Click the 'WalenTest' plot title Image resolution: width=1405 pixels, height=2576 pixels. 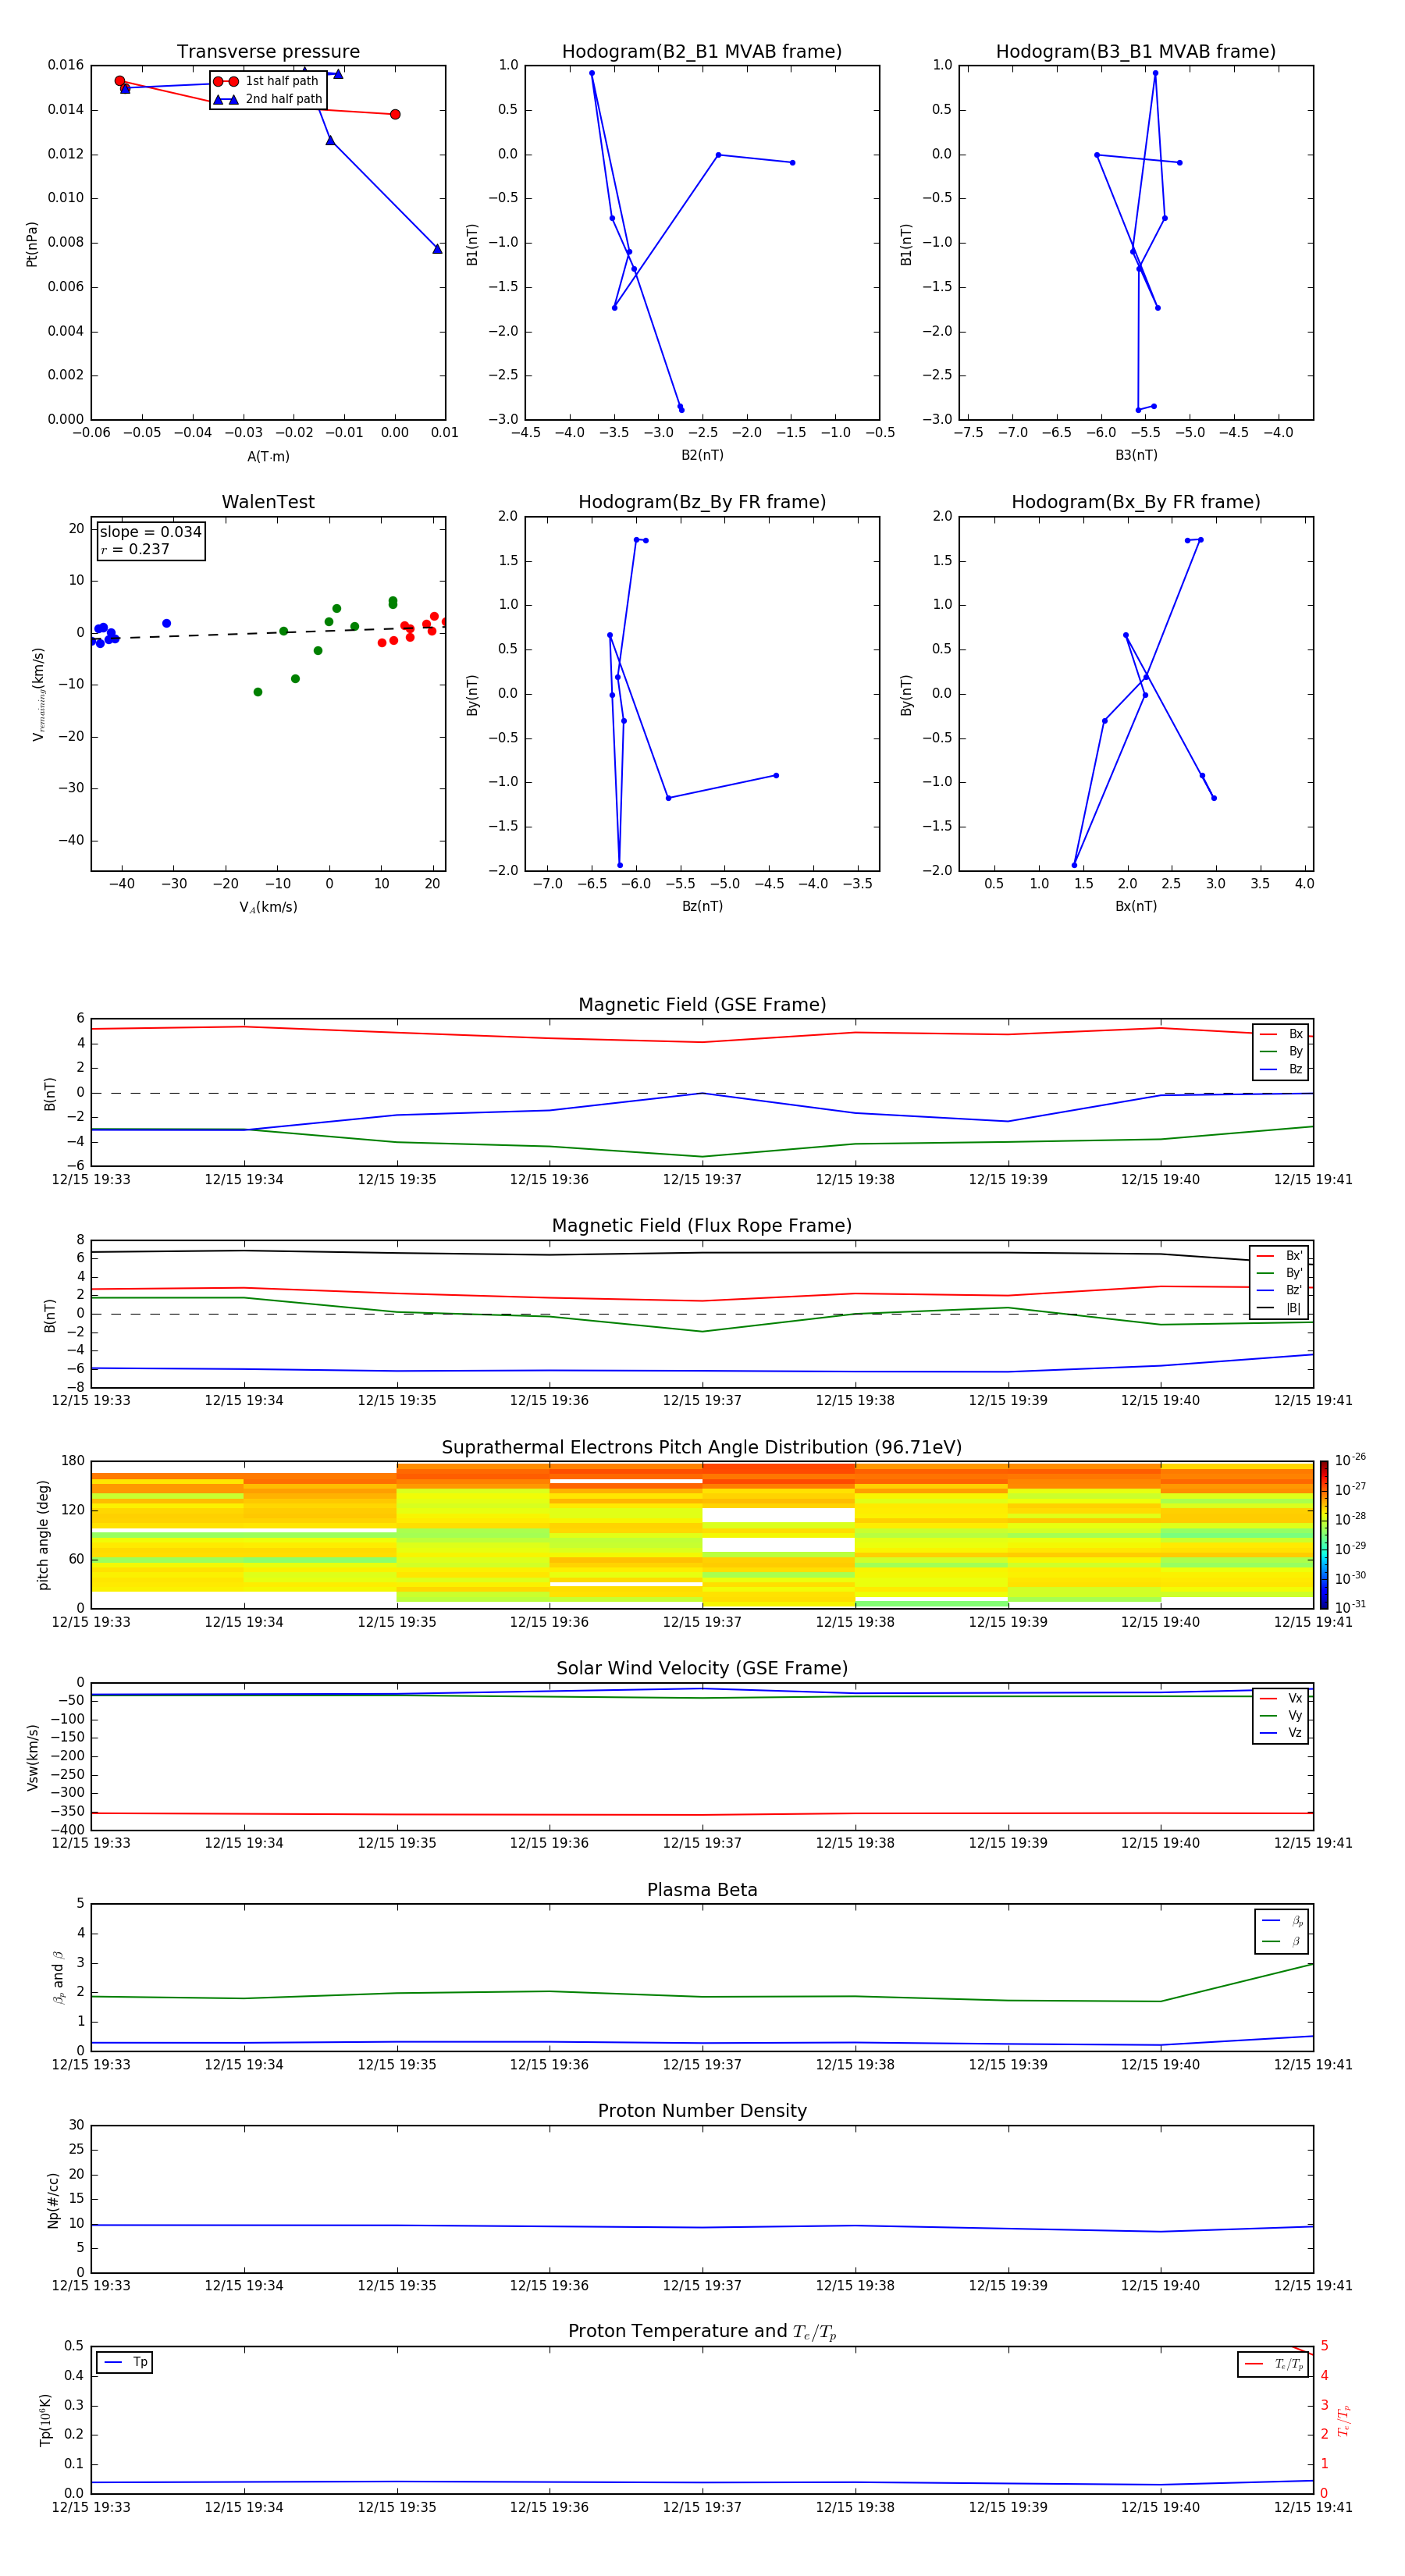[268, 502]
